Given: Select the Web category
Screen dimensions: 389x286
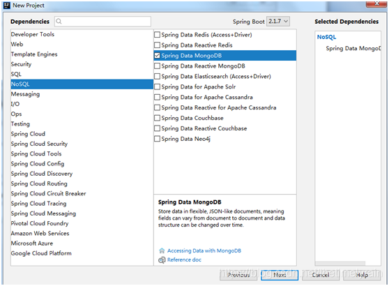Looking at the screenshot, I should click(82, 45).
